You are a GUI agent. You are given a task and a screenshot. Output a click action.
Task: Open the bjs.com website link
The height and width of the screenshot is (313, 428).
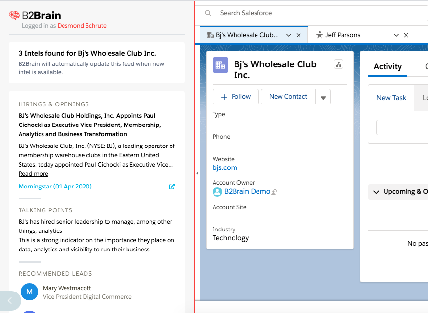pos(225,167)
